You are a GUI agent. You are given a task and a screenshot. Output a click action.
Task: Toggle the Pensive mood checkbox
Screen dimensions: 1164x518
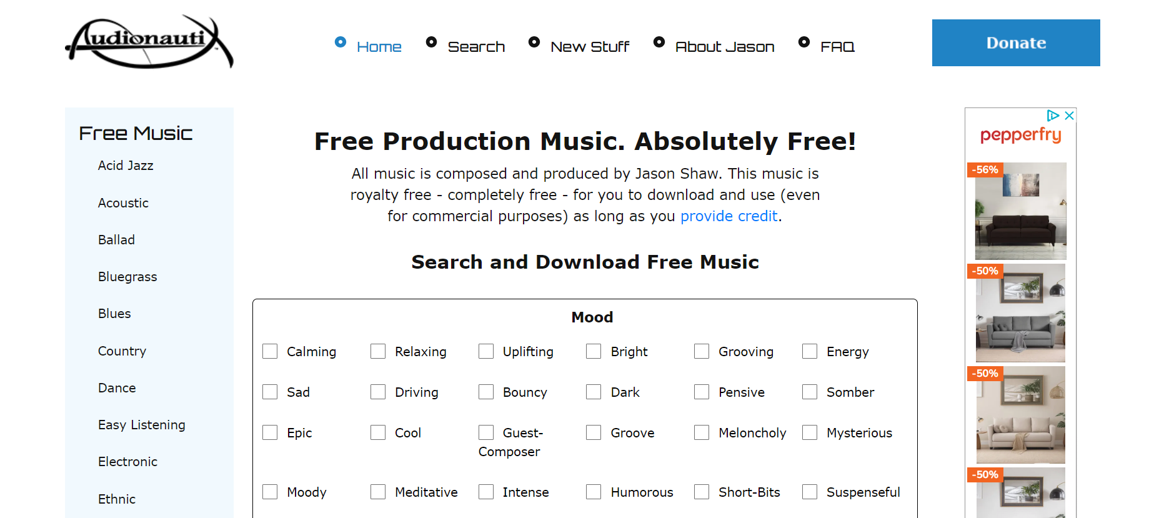point(702,392)
